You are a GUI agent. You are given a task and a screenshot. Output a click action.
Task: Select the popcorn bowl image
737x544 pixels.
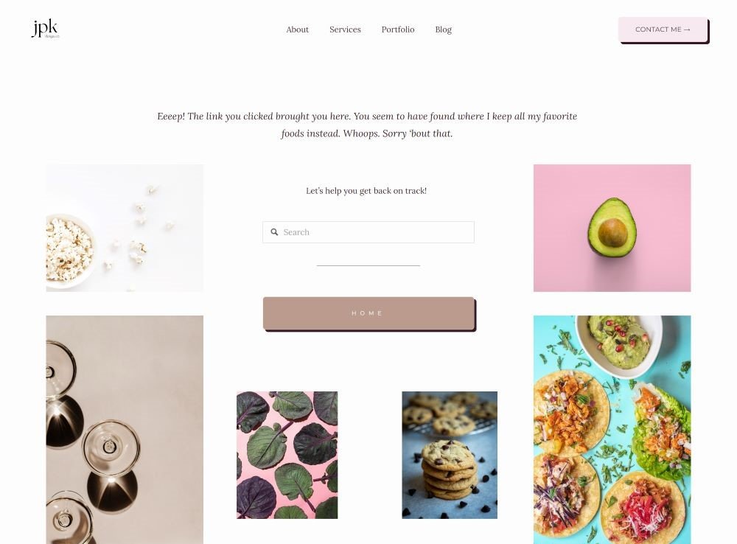coord(125,228)
